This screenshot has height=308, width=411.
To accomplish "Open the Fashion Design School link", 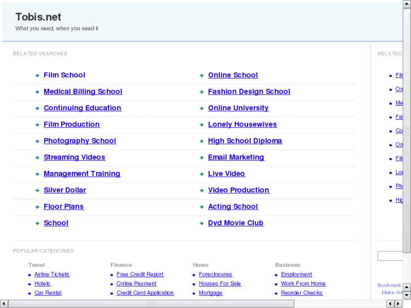I will tap(249, 92).
